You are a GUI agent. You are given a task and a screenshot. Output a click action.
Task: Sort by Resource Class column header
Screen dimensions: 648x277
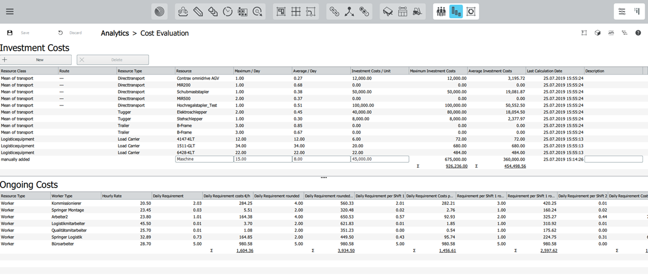(29, 71)
